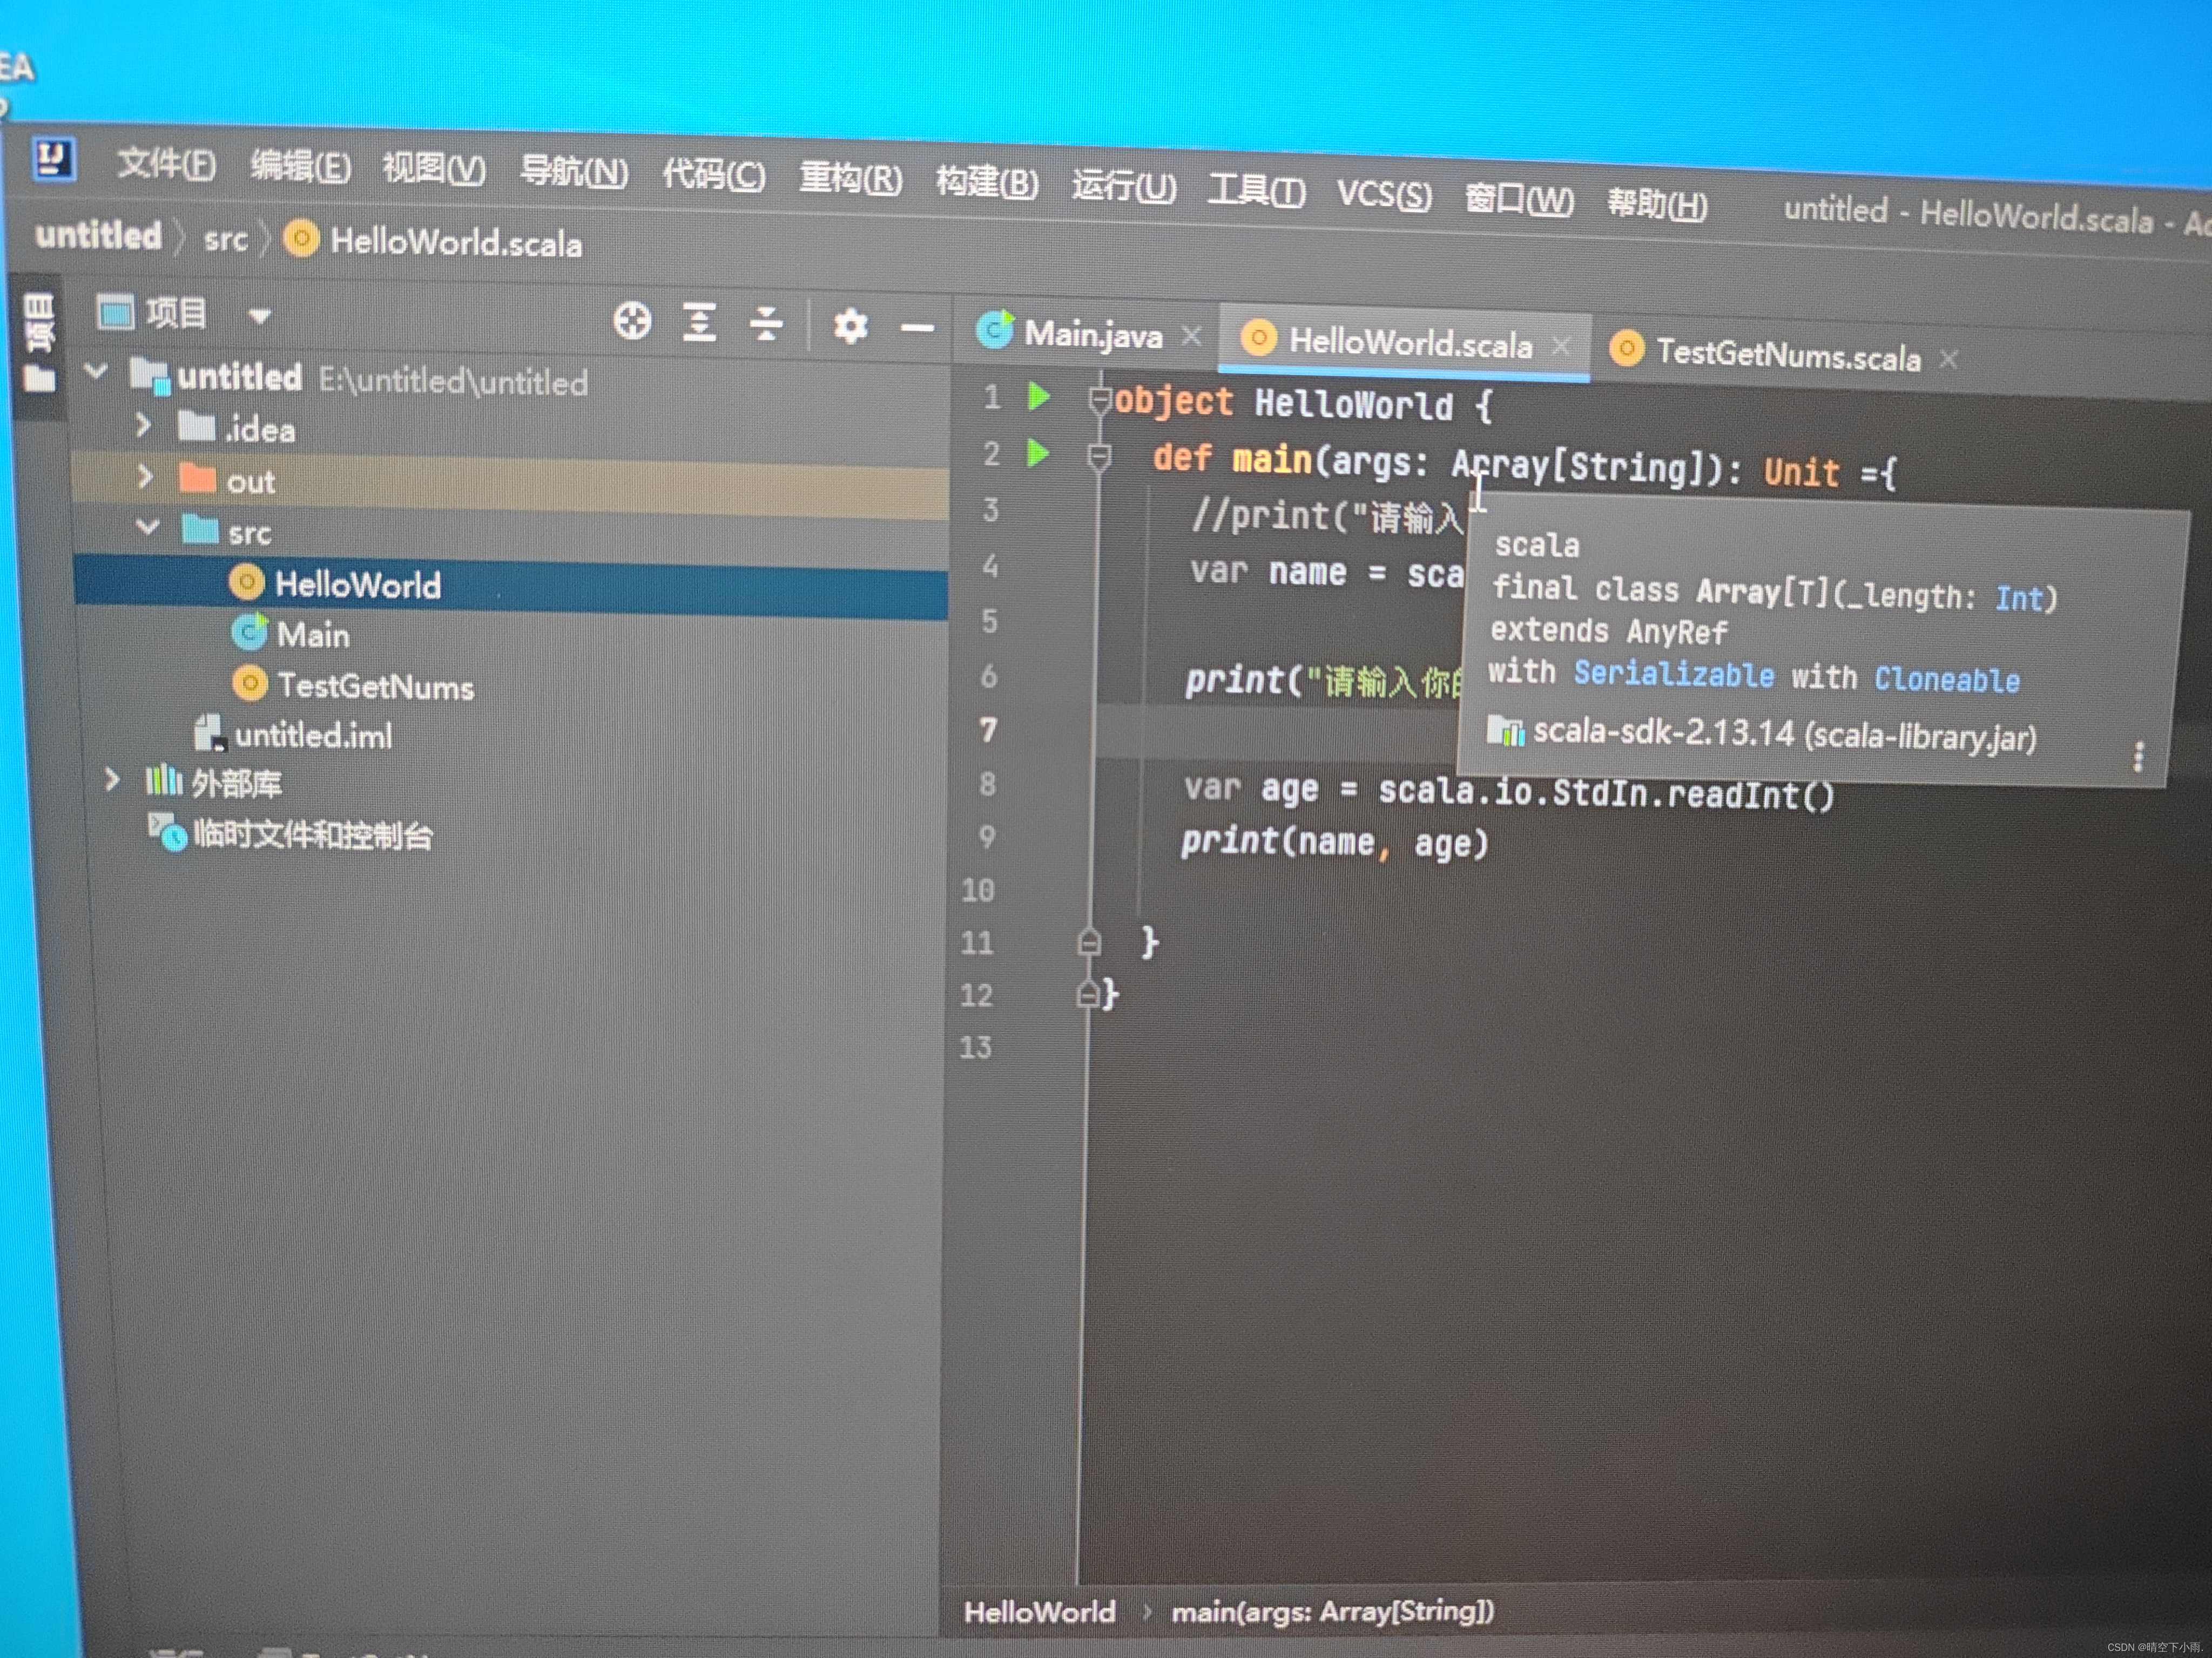2212x1658 pixels.
Task: Open the 窗口(W) menu
Action: (x=1519, y=199)
